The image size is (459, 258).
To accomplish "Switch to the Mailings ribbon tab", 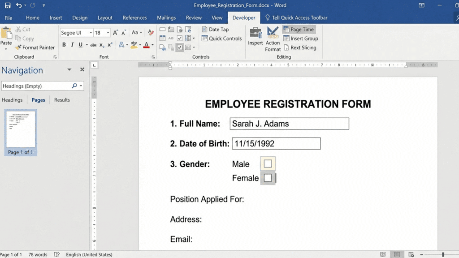I will point(166,18).
